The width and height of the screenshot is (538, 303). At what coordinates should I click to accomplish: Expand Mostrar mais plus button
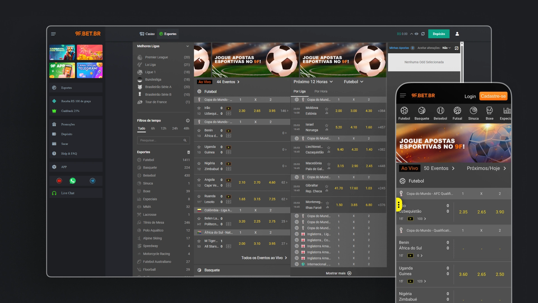pyautogui.click(x=349, y=273)
